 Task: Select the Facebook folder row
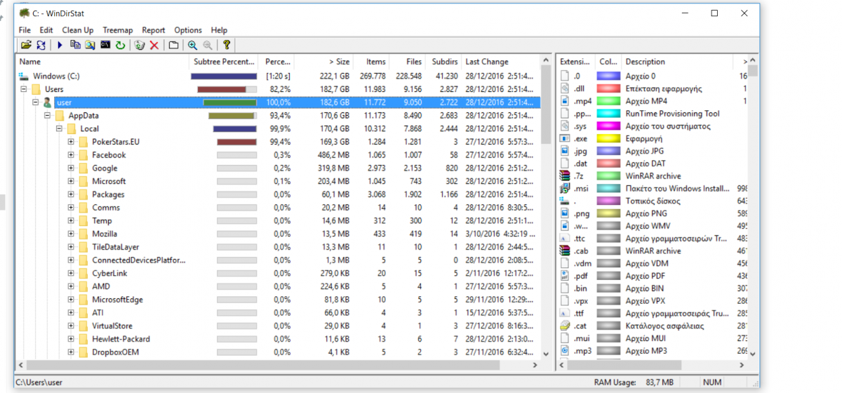point(109,155)
